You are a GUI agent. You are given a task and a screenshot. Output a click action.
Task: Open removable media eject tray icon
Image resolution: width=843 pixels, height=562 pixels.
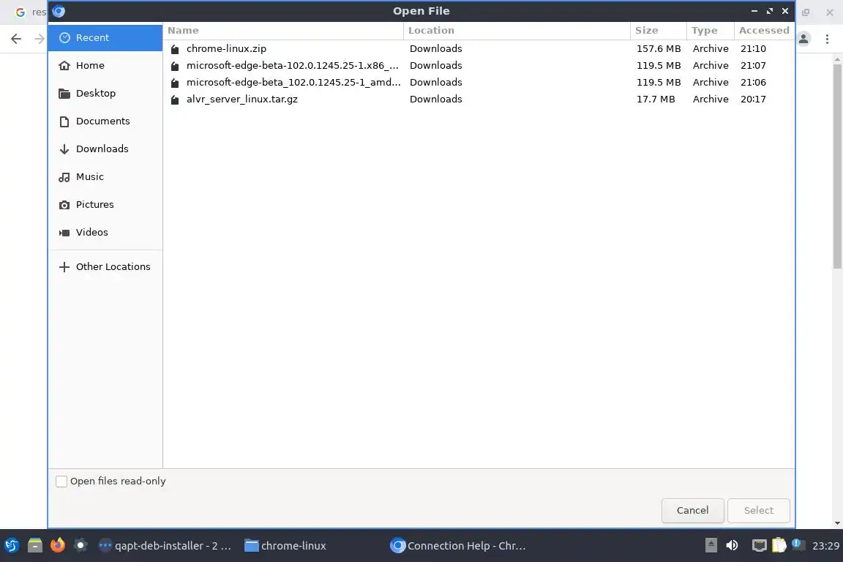(x=711, y=545)
